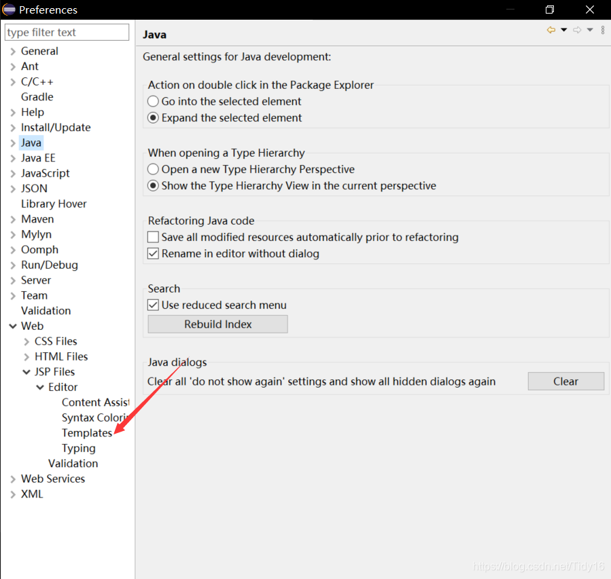Select the JSP Files item label
The width and height of the screenshot is (611, 579).
tap(54, 371)
